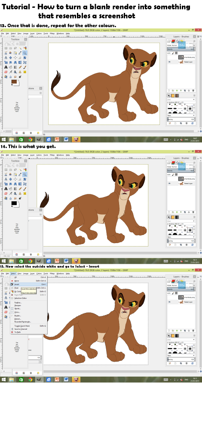202x431 pixels.
Task: Click delete layer trash icon in step 13 Layers panel
Action: click(193, 91)
